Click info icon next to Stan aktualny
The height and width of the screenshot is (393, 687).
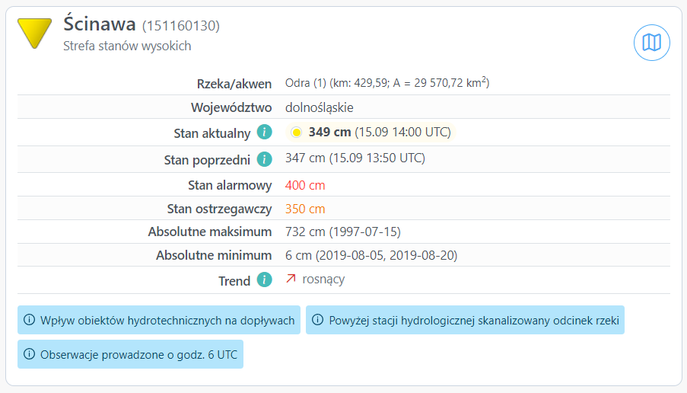(264, 133)
